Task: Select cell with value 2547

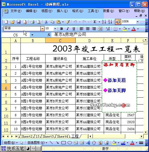Action: [128, 115]
